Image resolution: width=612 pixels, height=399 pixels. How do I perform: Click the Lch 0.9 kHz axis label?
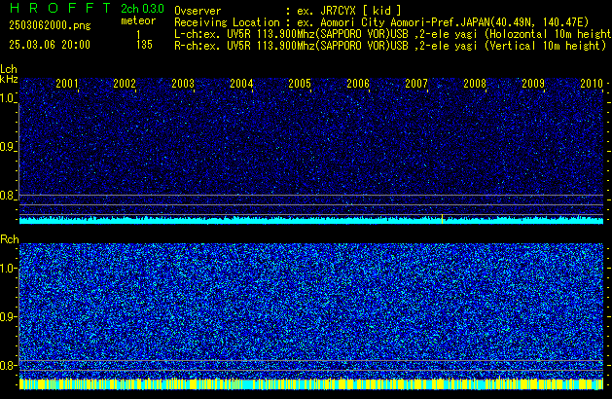(x=8, y=147)
